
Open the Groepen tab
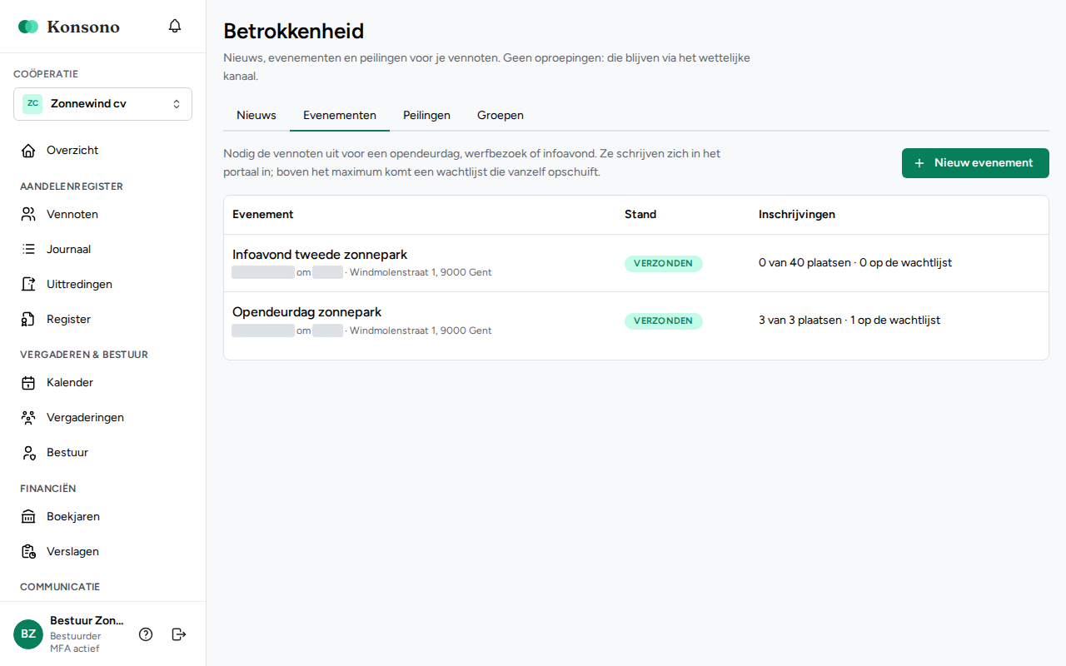pos(501,116)
